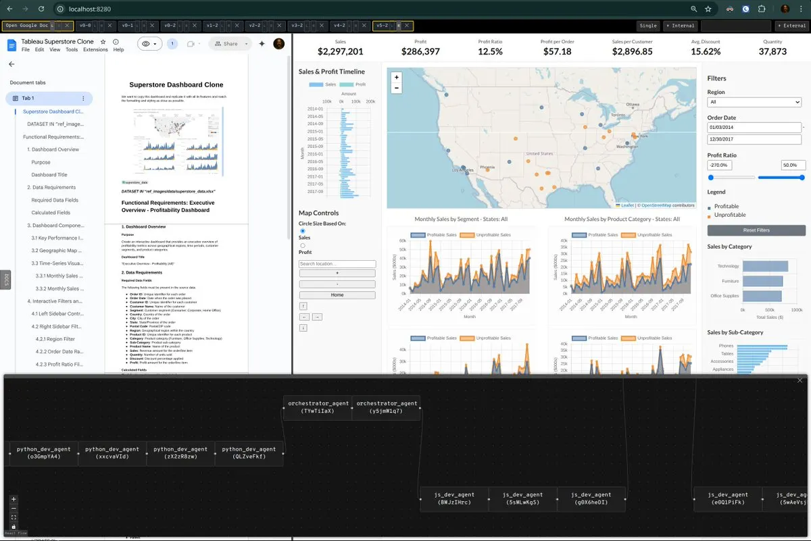Pan map up with arrow button
The image size is (811, 541).
[303, 306]
